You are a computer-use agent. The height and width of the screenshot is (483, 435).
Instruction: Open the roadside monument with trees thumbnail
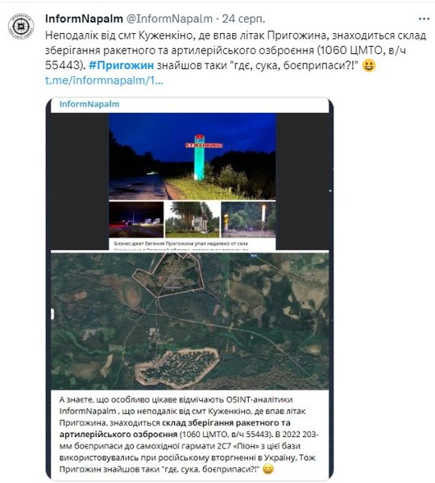193,219
